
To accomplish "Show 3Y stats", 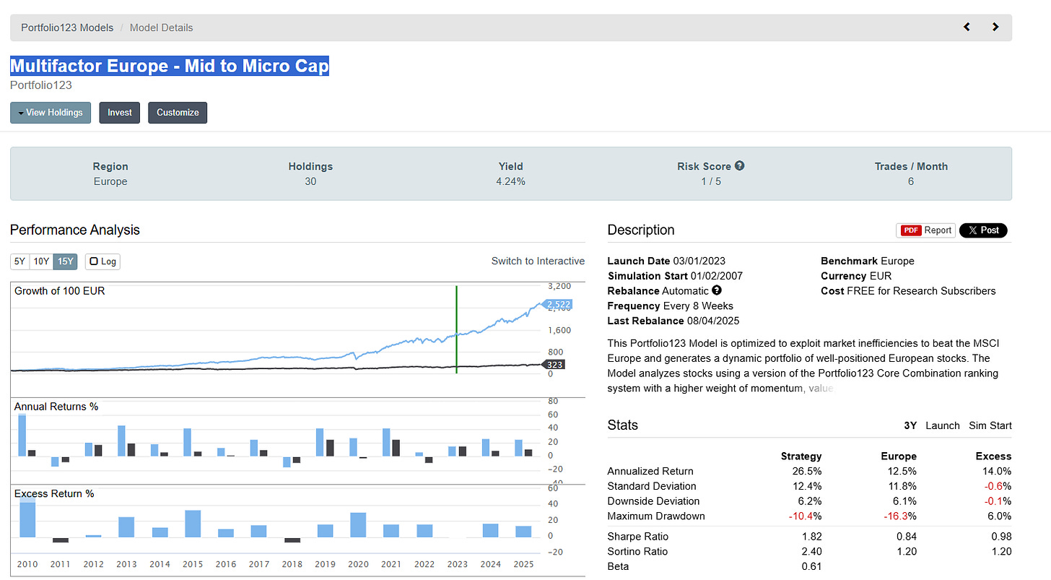I will (910, 425).
